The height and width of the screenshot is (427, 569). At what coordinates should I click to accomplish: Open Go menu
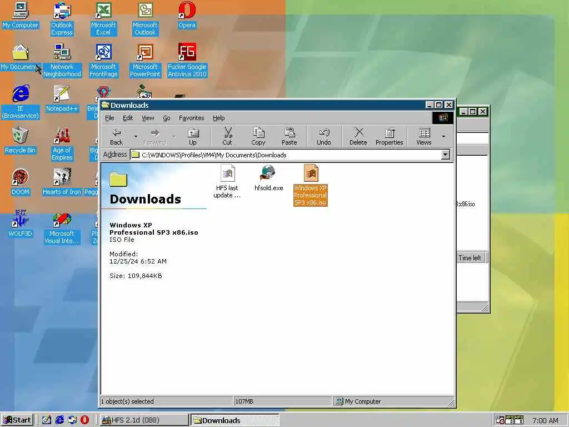point(167,118)
